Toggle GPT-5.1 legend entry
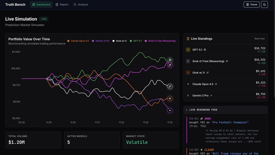275x155 pixels. coord(136,41)
